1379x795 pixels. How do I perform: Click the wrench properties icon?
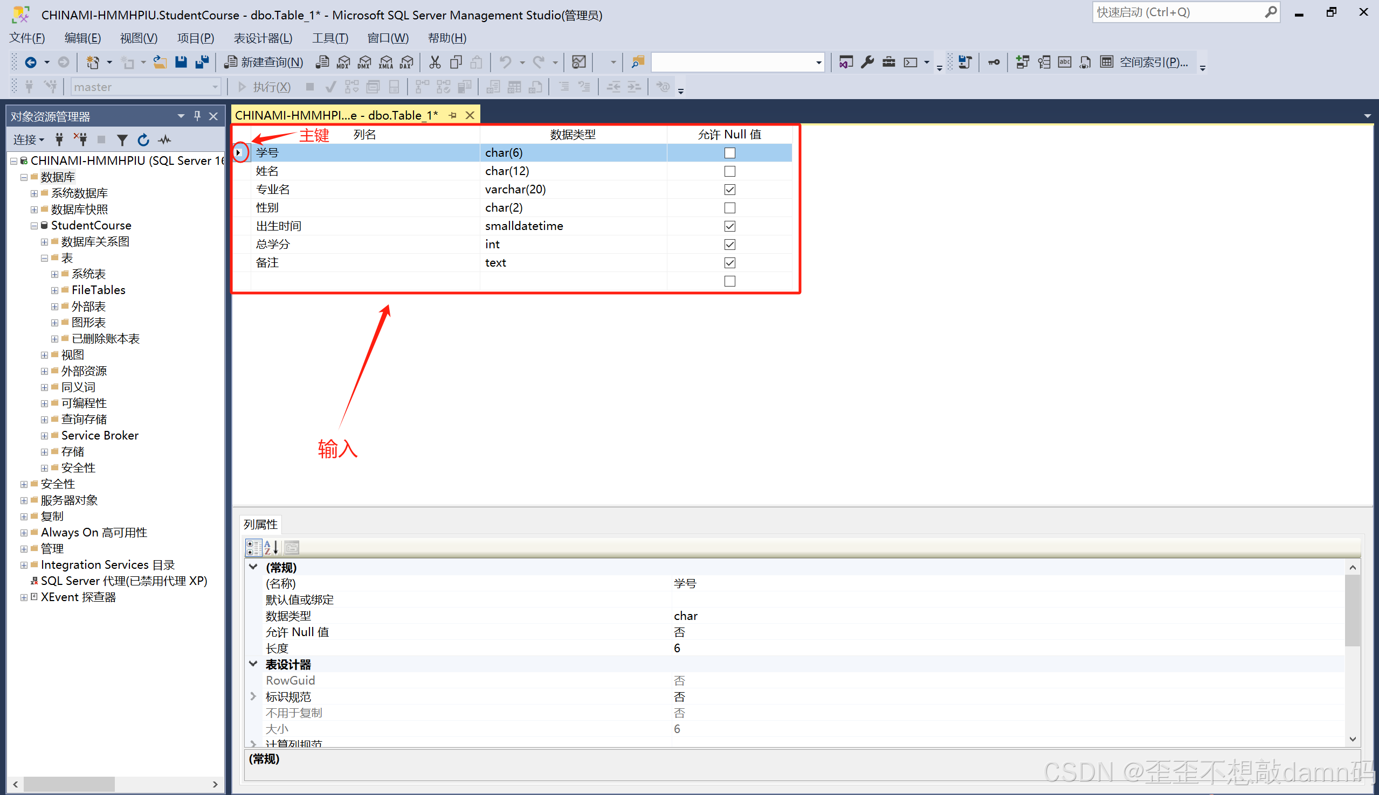click(867, 62)
